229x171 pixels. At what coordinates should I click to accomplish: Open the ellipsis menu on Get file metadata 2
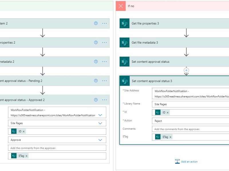tap(104, 62)
